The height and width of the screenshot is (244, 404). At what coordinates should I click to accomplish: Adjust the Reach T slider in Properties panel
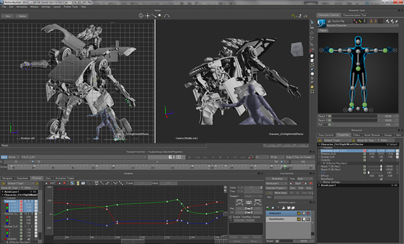tap(375, 166)
